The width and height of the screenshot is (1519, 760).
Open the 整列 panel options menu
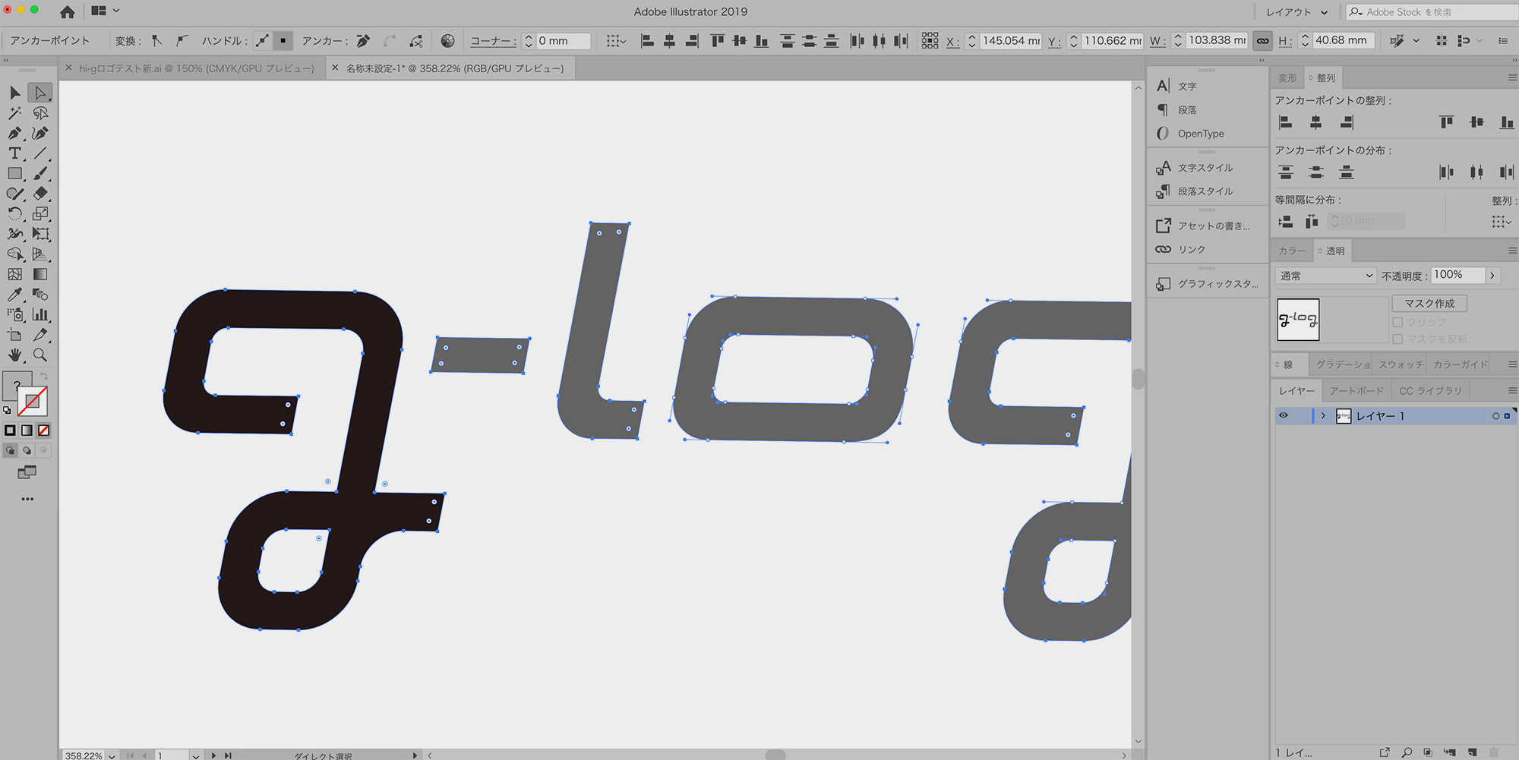1512,77
